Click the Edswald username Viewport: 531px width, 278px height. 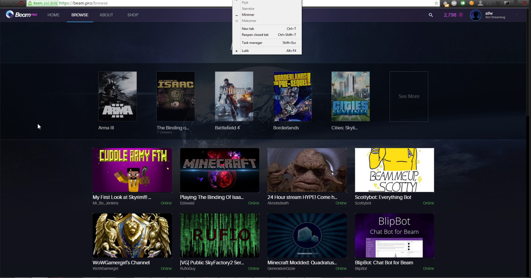[x=188, y=203]
